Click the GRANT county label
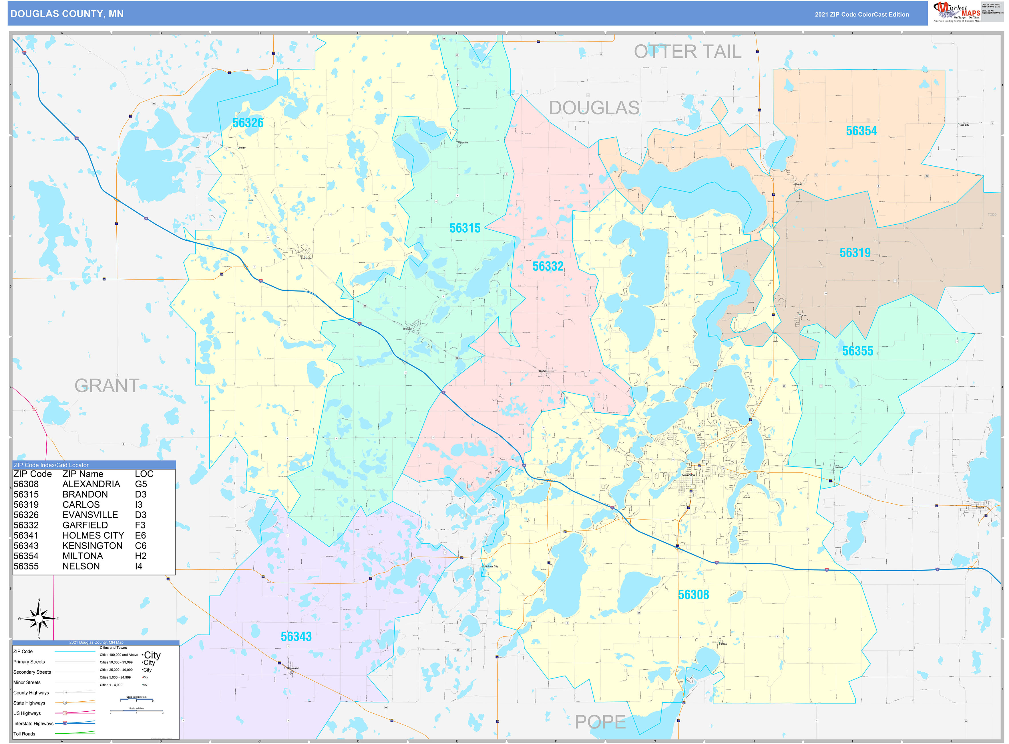 coord(107,385)
